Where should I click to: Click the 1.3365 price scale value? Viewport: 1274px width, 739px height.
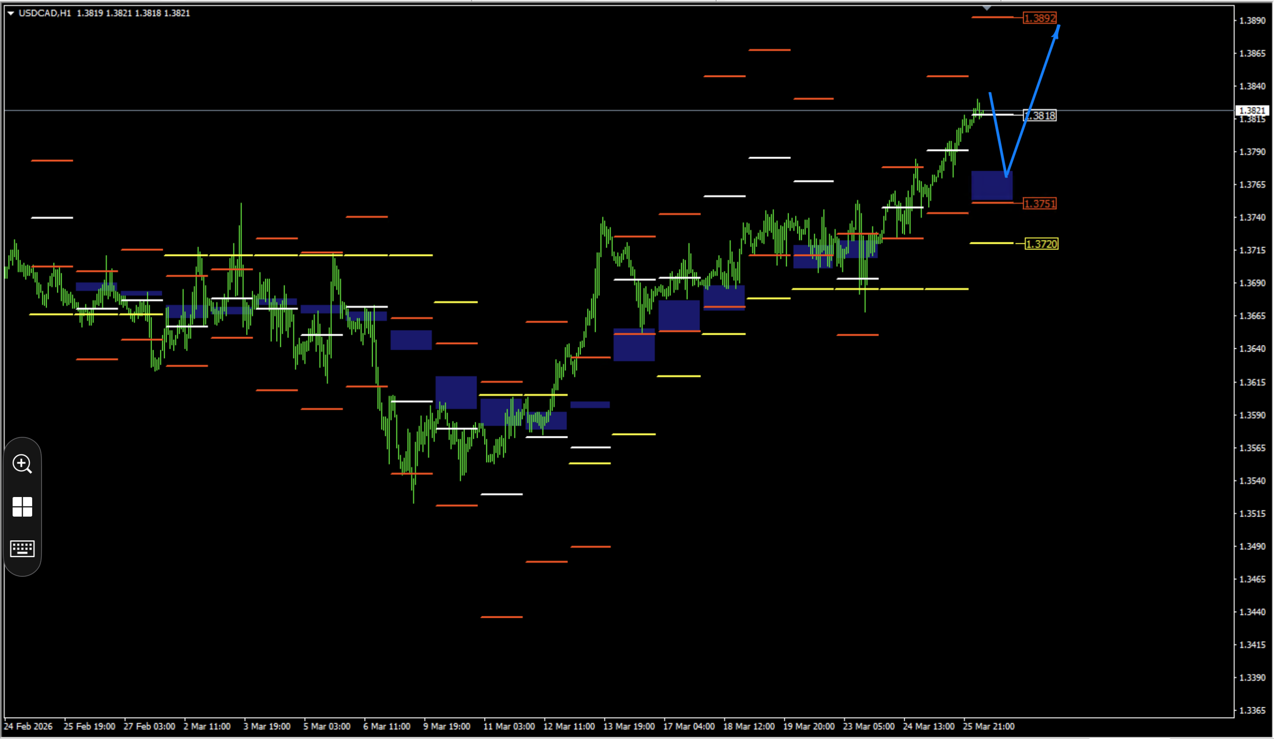[1252, 710]
